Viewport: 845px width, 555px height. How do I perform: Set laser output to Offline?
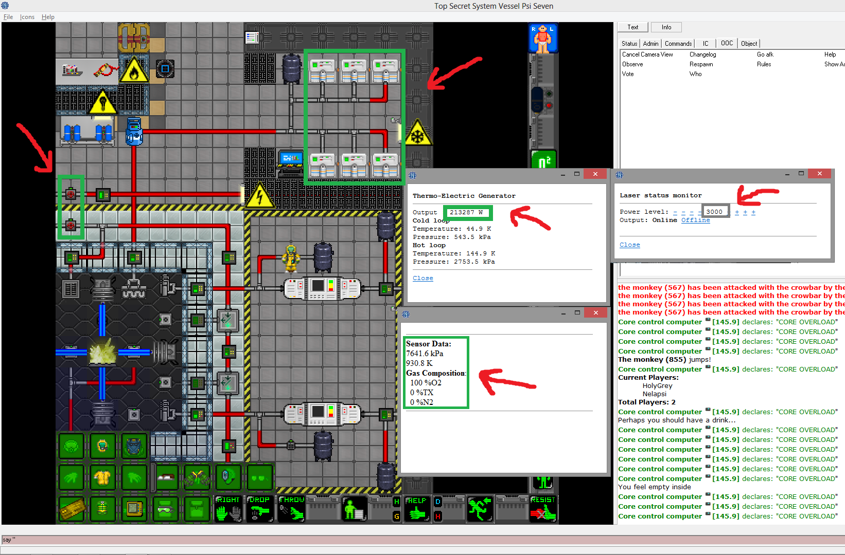(x=695, y=220)
